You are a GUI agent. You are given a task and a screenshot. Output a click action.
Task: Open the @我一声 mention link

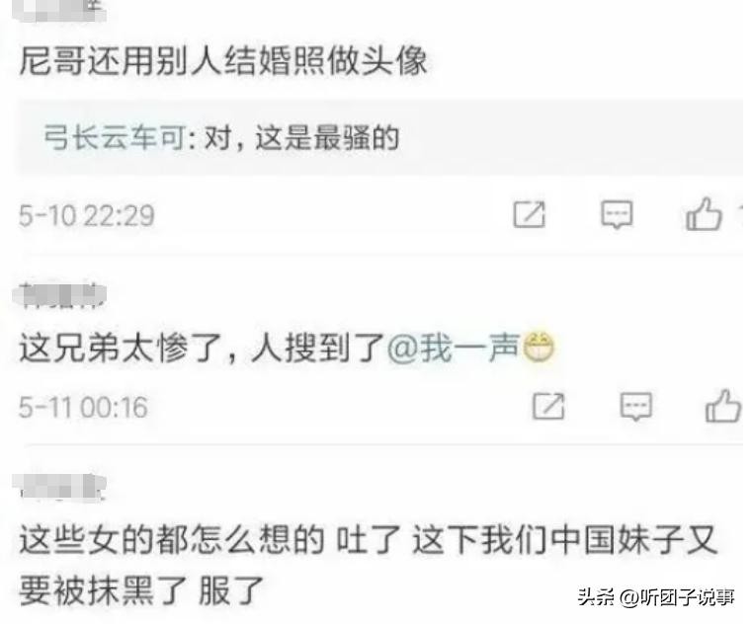pos(454,348)
